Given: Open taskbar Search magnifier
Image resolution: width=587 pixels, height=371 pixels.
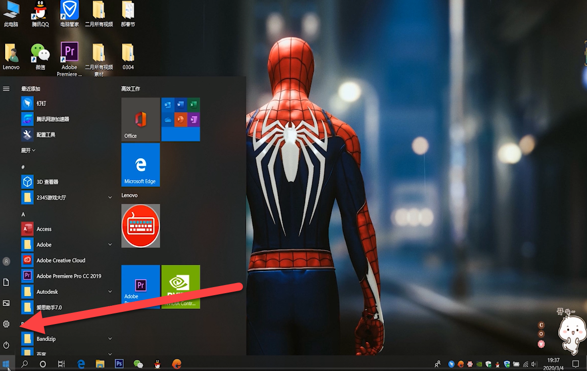Looking at the screenshot, I should point(24,363).
